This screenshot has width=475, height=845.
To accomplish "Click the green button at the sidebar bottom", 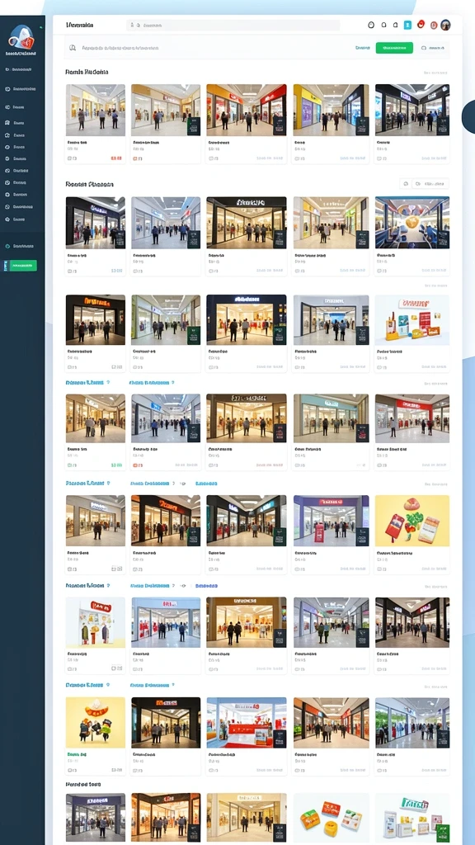I will pyautogui.click(x=21, y=265).
